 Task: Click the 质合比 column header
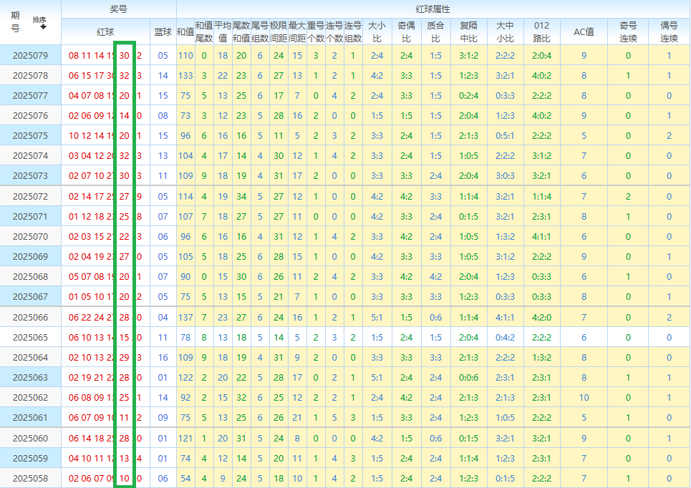pyautogui.click(x=435, y=31)
